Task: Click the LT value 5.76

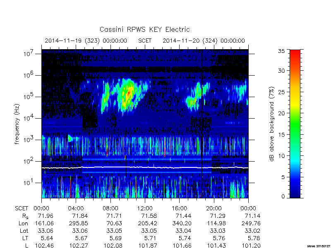Action: click(219, 238)
